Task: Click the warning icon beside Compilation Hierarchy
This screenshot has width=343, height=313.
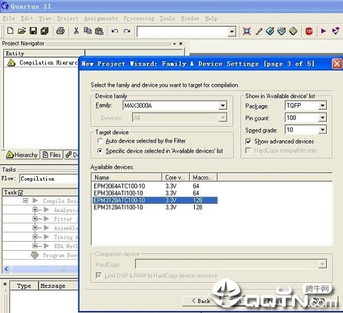Action: [x=11, y=63]
